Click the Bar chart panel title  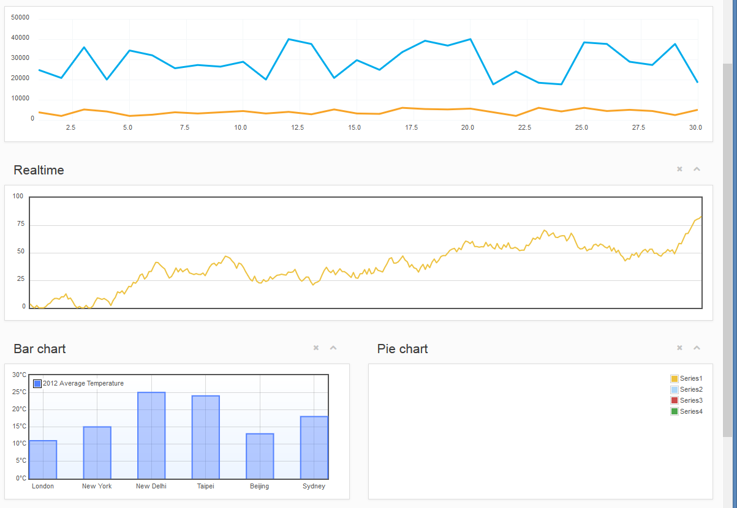click(x=39, y=349)
